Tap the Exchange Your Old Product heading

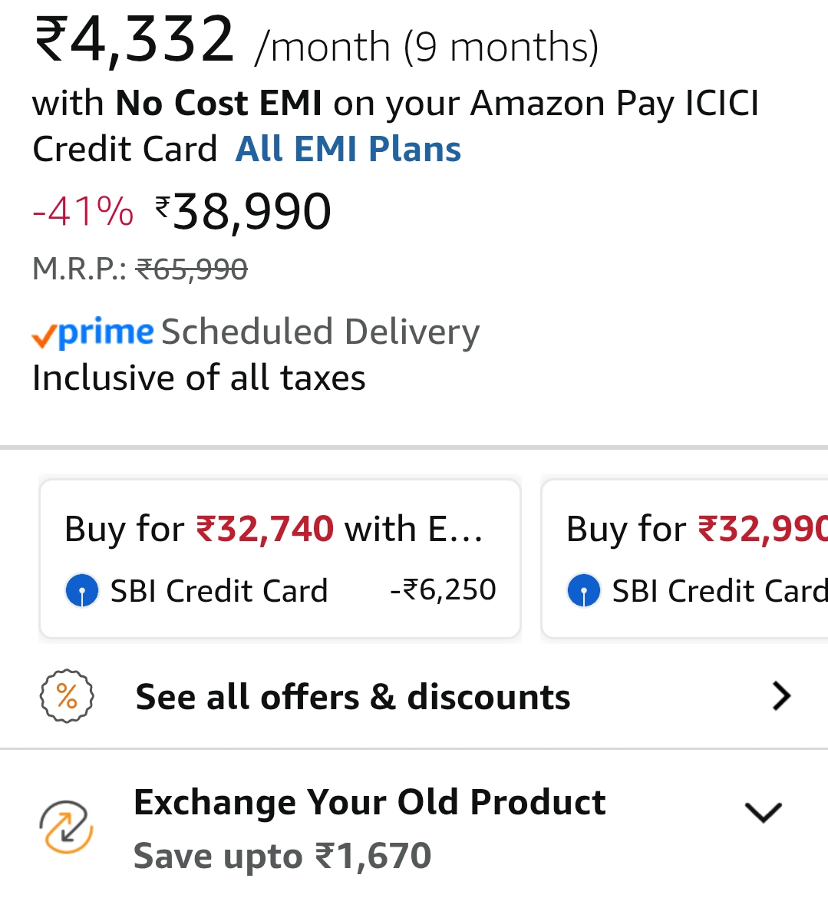coord(369,802)
